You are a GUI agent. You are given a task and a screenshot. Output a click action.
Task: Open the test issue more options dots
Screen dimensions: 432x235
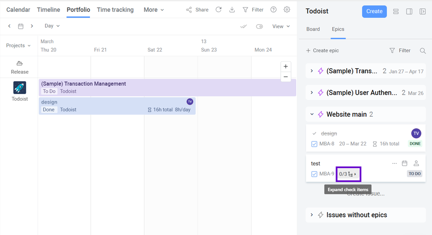tap(394, 163)
